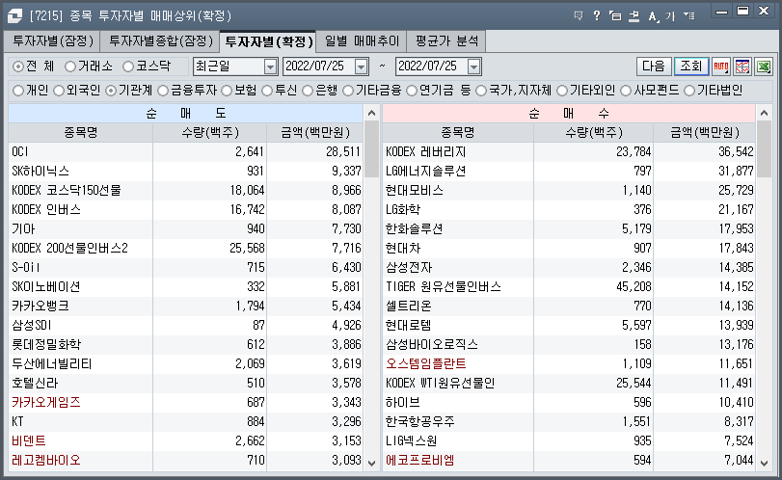The image size is (782, 480).
Task: Click the 순매수 table scrollbar thumb
Action: coord(764,148)
